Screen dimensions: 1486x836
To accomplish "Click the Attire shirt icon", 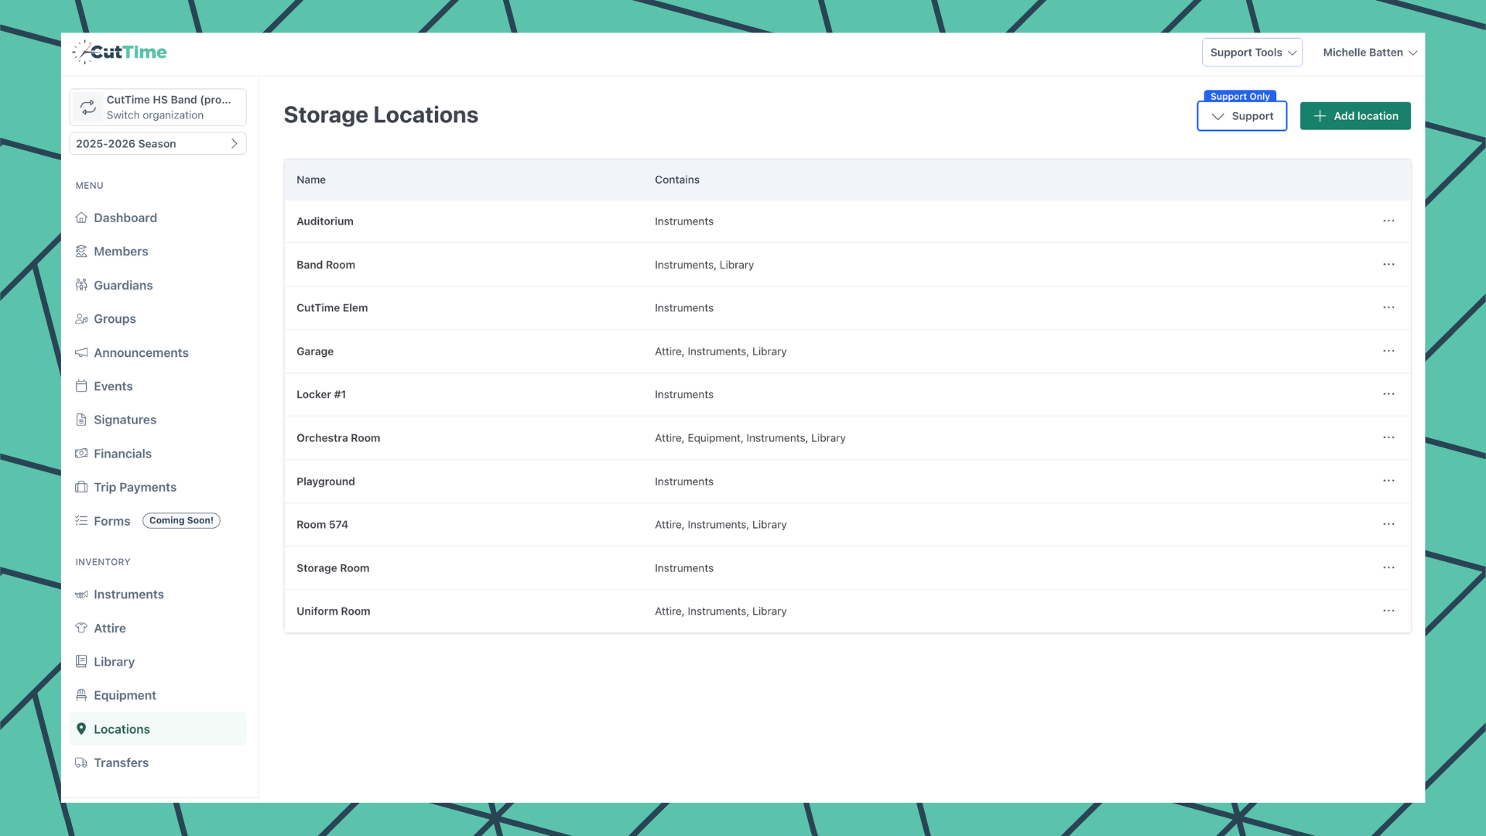I will [81, 628].
